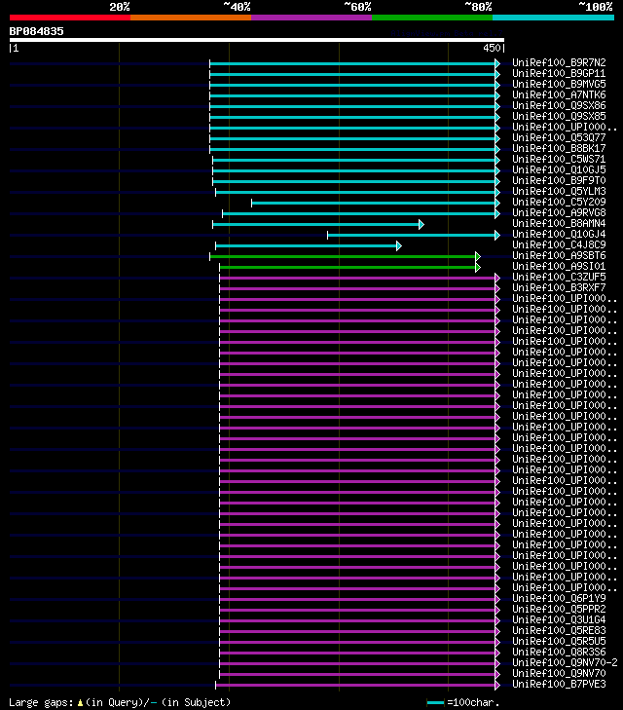
Task: Select the UniRef100_Q8R3S6 label
Action: pos(559,652)
